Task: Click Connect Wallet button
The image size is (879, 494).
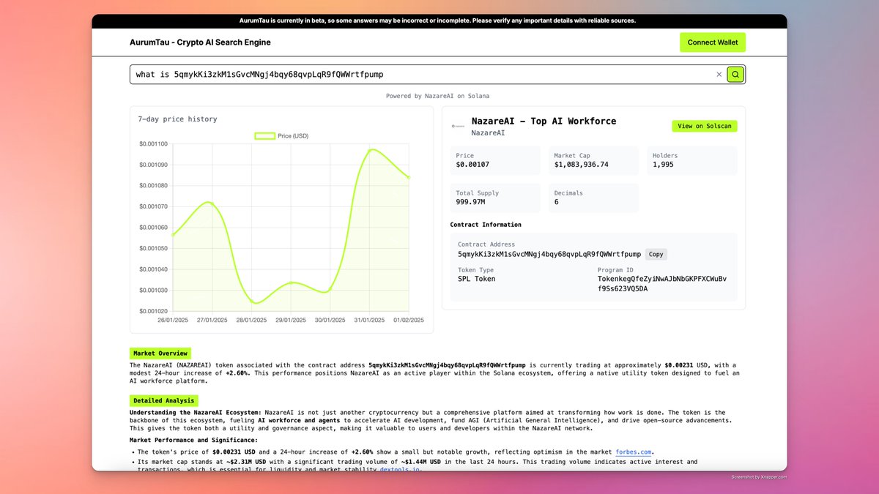Action: coord(713,42)
